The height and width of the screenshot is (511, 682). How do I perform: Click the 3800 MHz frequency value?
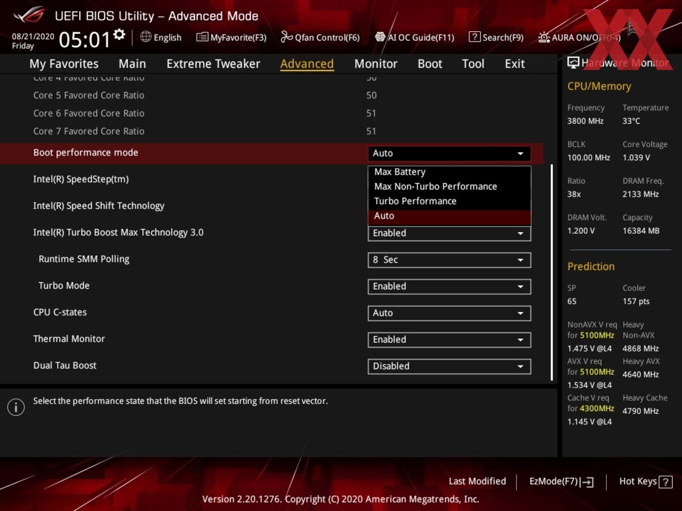(x=585, y=121)
